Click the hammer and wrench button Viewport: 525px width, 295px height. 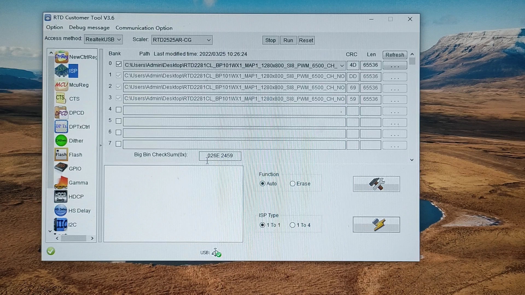[376, 184]
